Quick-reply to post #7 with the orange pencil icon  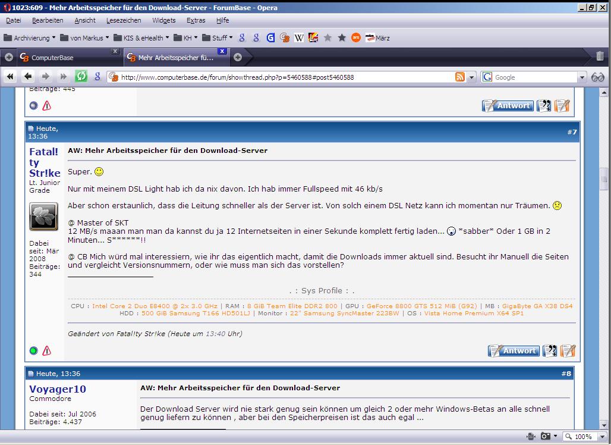tap(568, 350)
